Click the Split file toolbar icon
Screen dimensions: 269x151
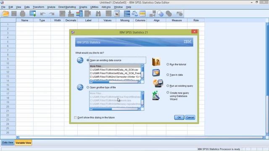point(127,13)
